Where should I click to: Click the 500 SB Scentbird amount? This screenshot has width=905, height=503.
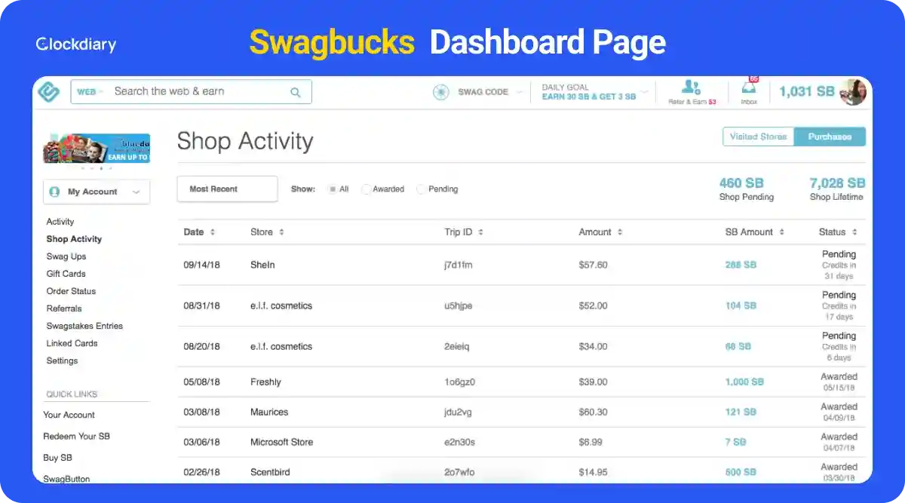741,472
